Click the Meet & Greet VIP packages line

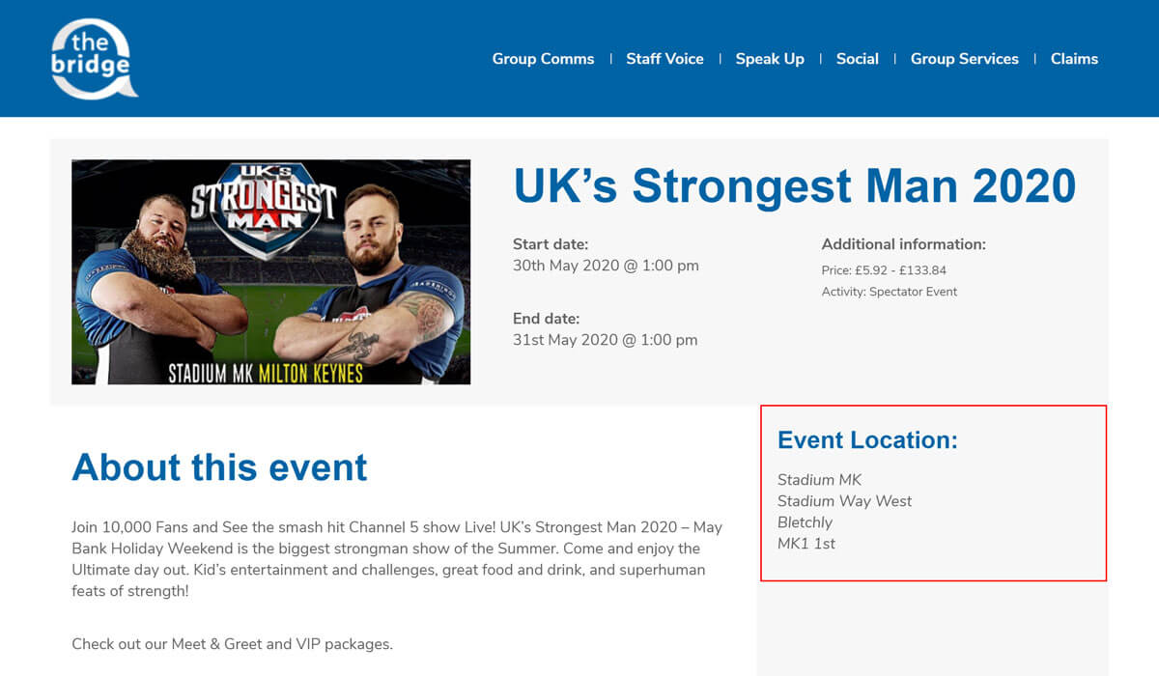coord(232,644)
